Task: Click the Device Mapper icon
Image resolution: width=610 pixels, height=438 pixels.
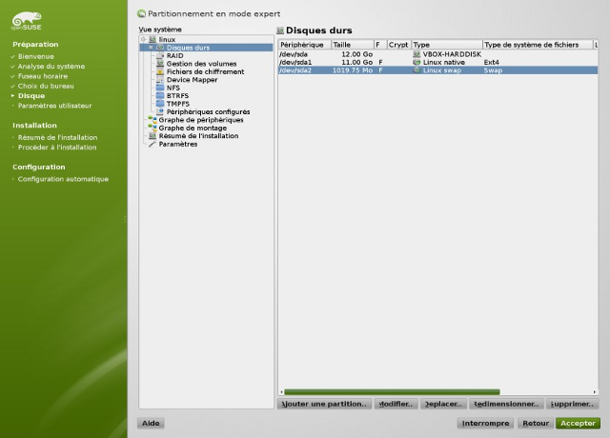Action: coord(160,80)
